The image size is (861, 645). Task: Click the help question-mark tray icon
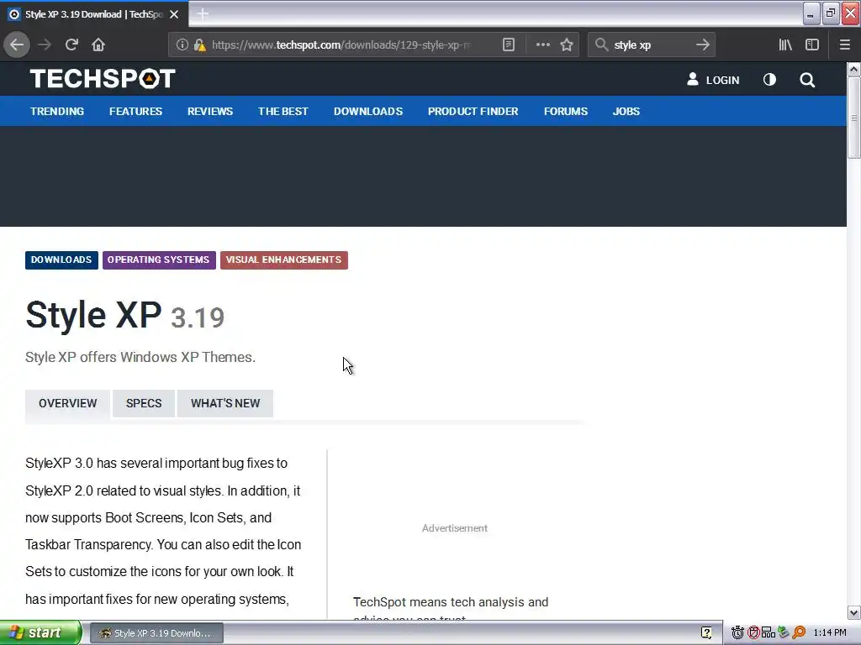coord(706,633)
